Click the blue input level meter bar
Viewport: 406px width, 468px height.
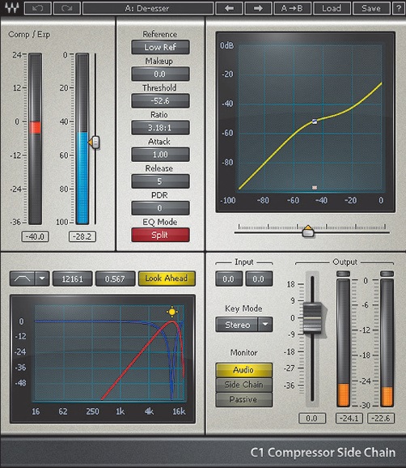tap(82, 178)
